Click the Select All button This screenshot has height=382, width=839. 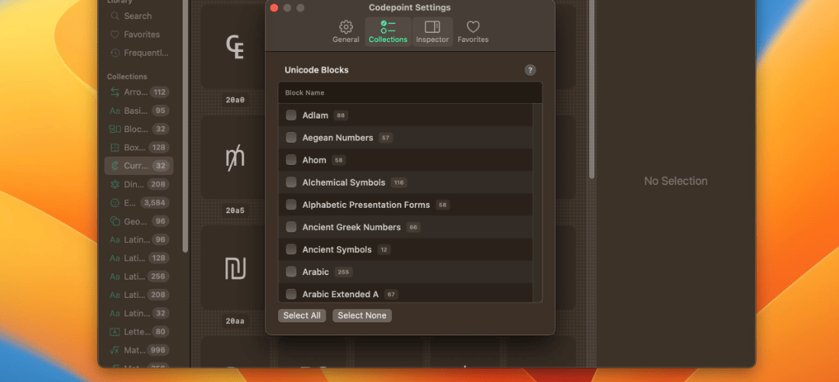(302, 316)
